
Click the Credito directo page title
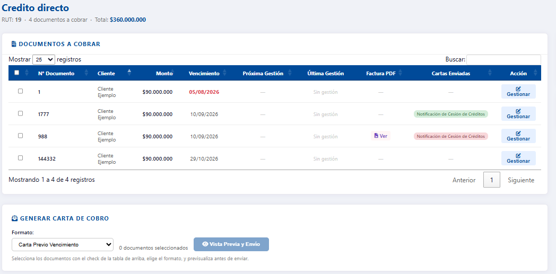36,8
